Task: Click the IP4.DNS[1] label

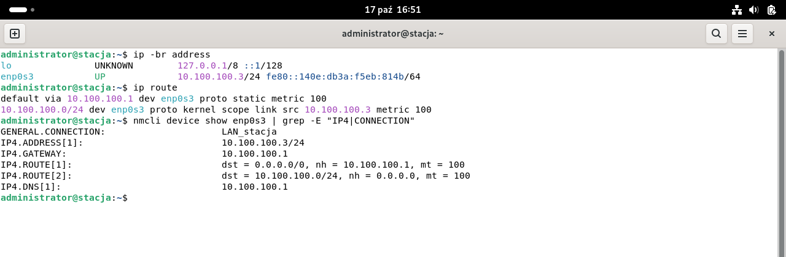Action: tap(31, 187)
